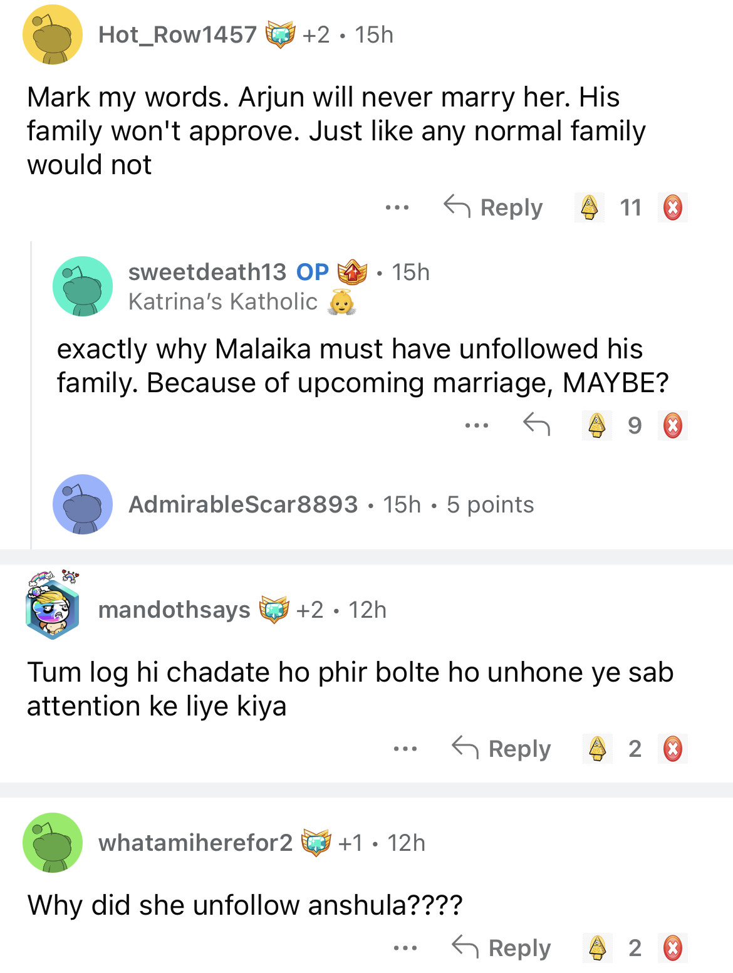The height and width of the screenshot is (973, 733).
Task: Upvote Hot_Row1457's comment
Action: pyautogui.click(x=589, y=207)
